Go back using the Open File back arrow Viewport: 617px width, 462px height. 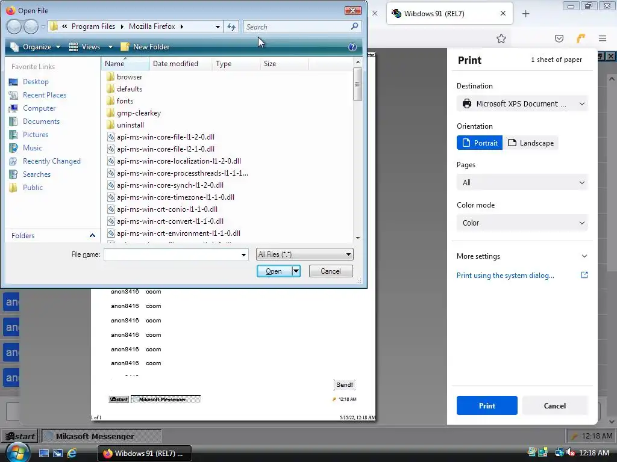click(14, 26)
